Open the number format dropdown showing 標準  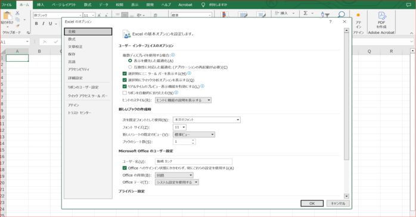(x=210, y=15)
